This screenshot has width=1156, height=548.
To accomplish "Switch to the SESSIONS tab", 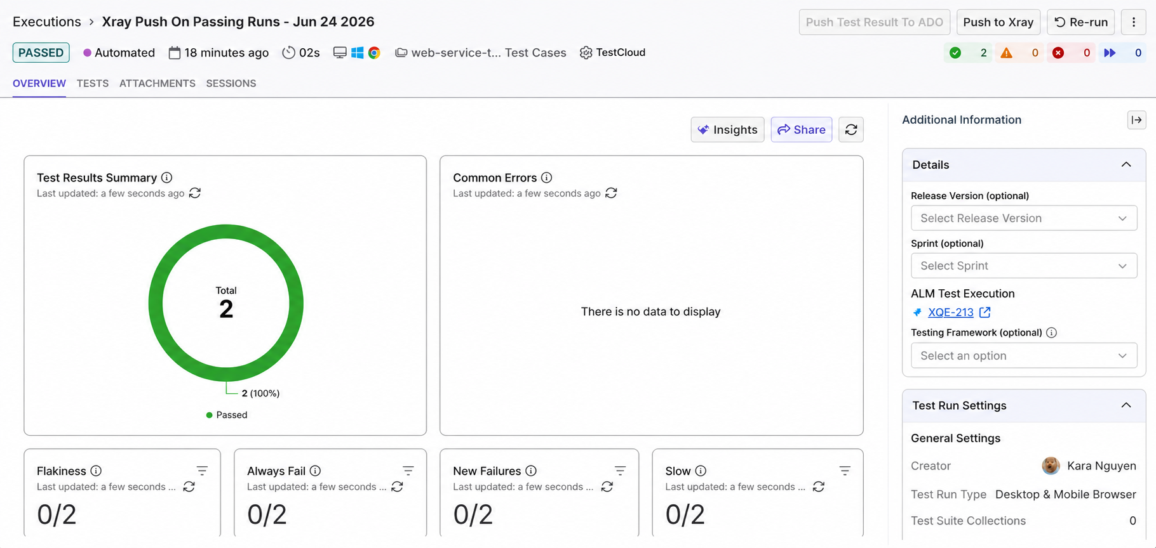I will [x=231, y=83].
